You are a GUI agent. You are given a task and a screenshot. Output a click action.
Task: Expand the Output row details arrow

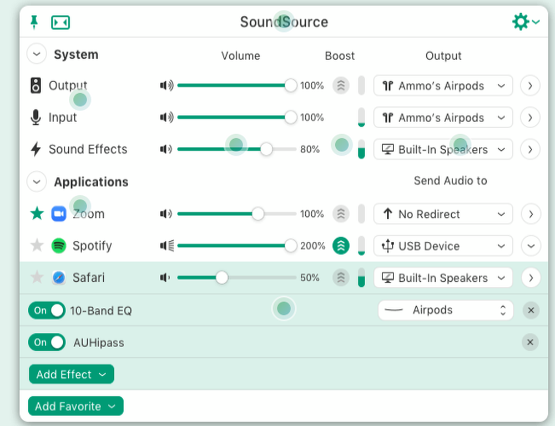pos(530,85)
